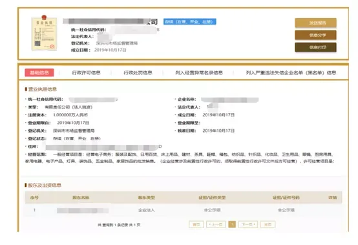Viewport: 358px width, 245px height.
Task: Click the 证照/证件类型 column header
Action: [212, 198]
